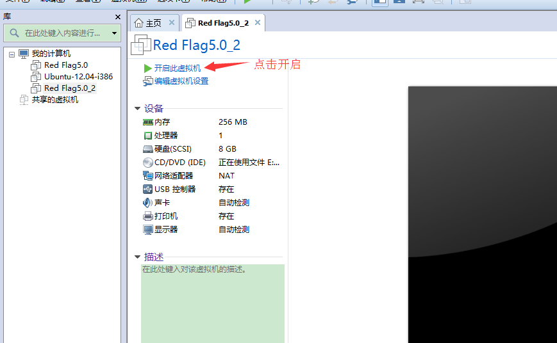Click the 显示器 monitor icon
The image size is (557, 343).
tap(148, 230)
